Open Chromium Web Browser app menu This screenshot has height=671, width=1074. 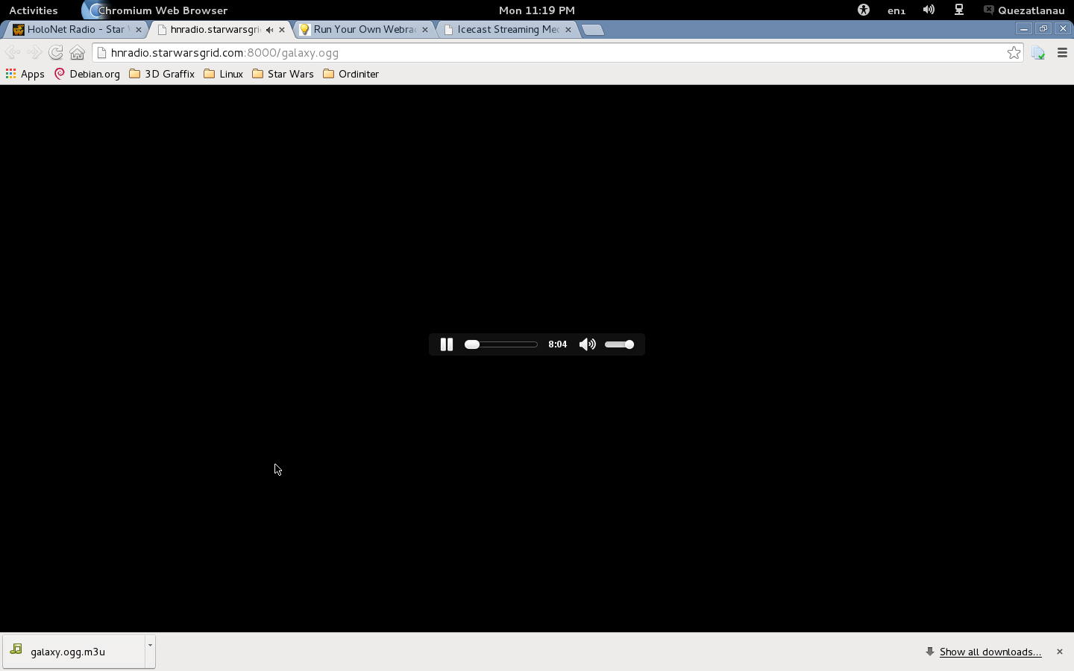155,10
